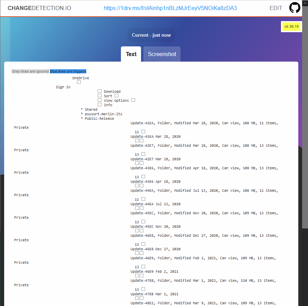Click the 'Update-46E8 Dec 27, 2020' line
Viewport: 308px width, 306px height.
[155, 249]
